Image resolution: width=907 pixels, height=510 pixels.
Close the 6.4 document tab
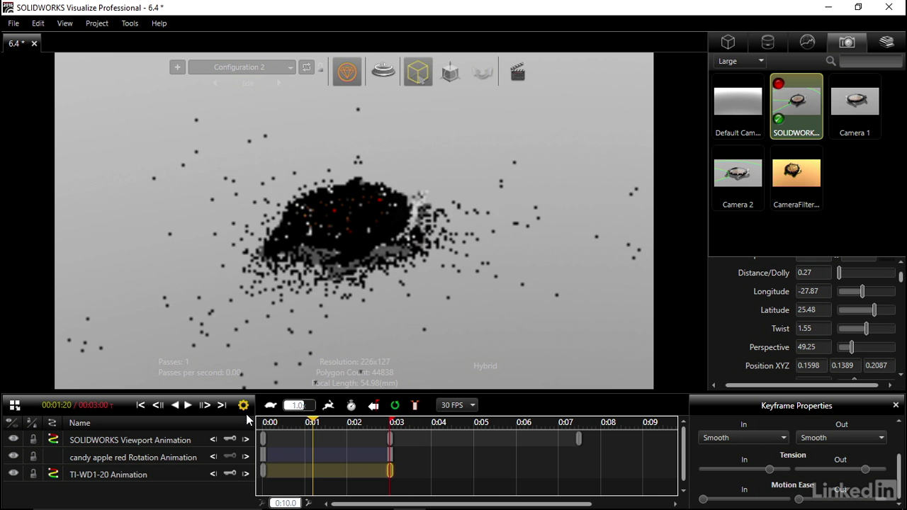(x=34, y=44)
